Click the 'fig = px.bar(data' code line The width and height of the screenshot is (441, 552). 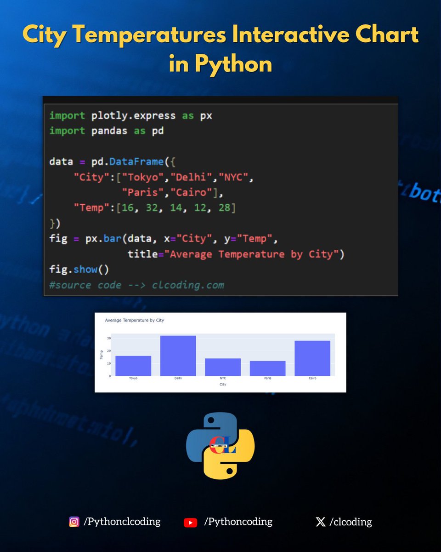click(x=164, y=239)
